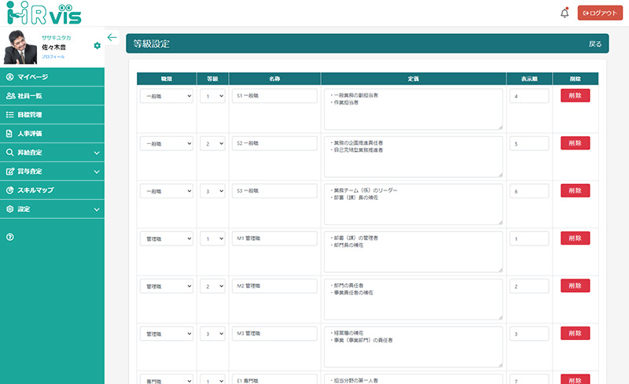Click the 昇給査定 magnifier icon

9,152
